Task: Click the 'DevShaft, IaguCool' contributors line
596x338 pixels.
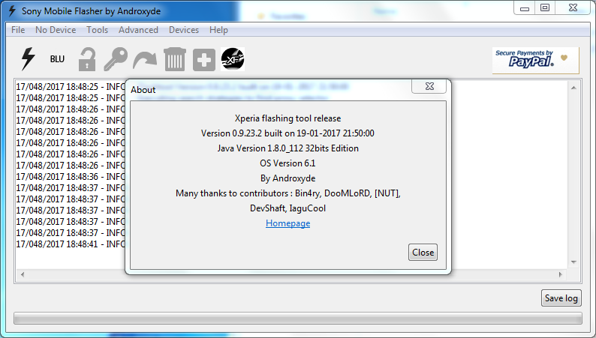Action: (x=287, y=208)
